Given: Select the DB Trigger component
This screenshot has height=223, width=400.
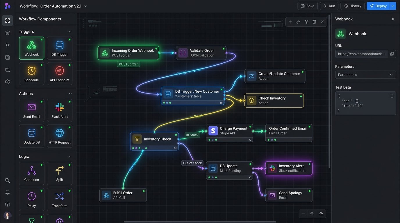Looking at the screenshot, I should [x=60, y=48].
